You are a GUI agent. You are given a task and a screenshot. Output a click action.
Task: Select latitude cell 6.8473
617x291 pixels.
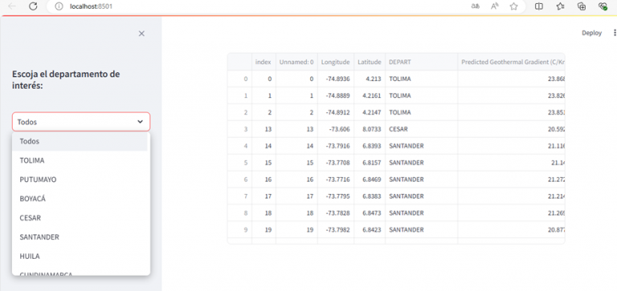[370, 213]
